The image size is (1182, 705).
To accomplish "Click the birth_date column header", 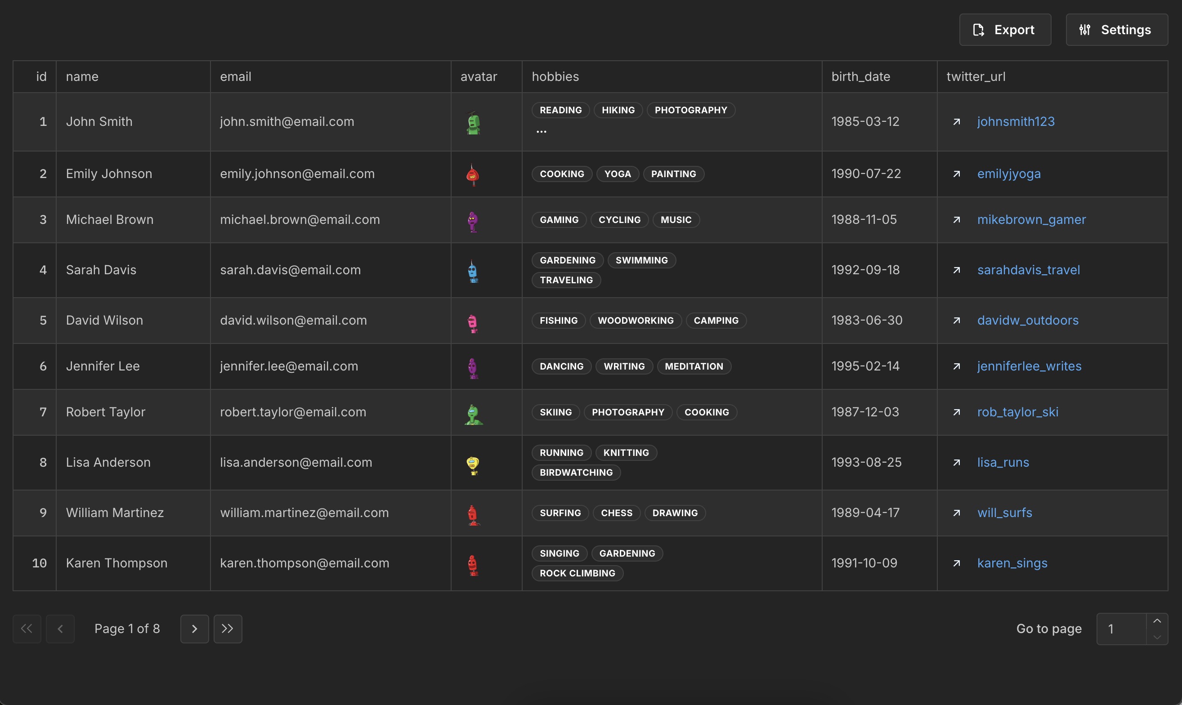I will (x=860, y=76).
